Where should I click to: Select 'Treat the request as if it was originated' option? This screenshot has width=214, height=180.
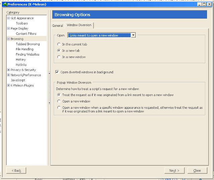click(x=59, y=95)
